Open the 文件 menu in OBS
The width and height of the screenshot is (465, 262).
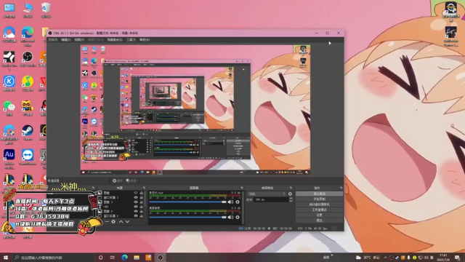(52, 39)
